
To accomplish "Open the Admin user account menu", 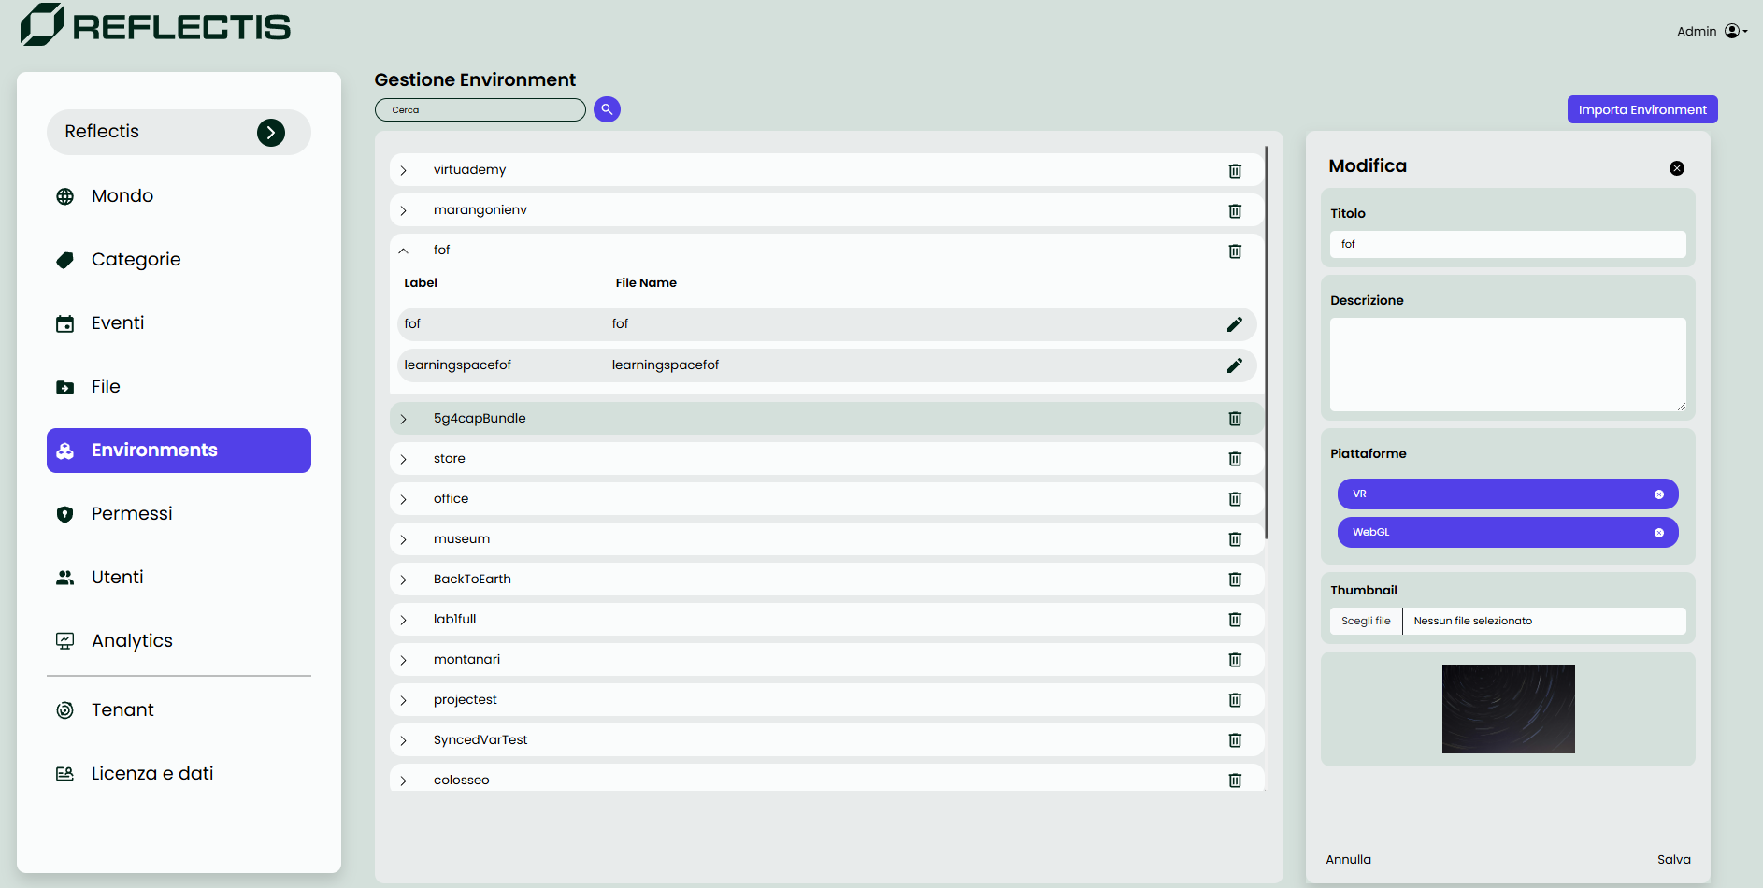I will tap(1735, 31).
